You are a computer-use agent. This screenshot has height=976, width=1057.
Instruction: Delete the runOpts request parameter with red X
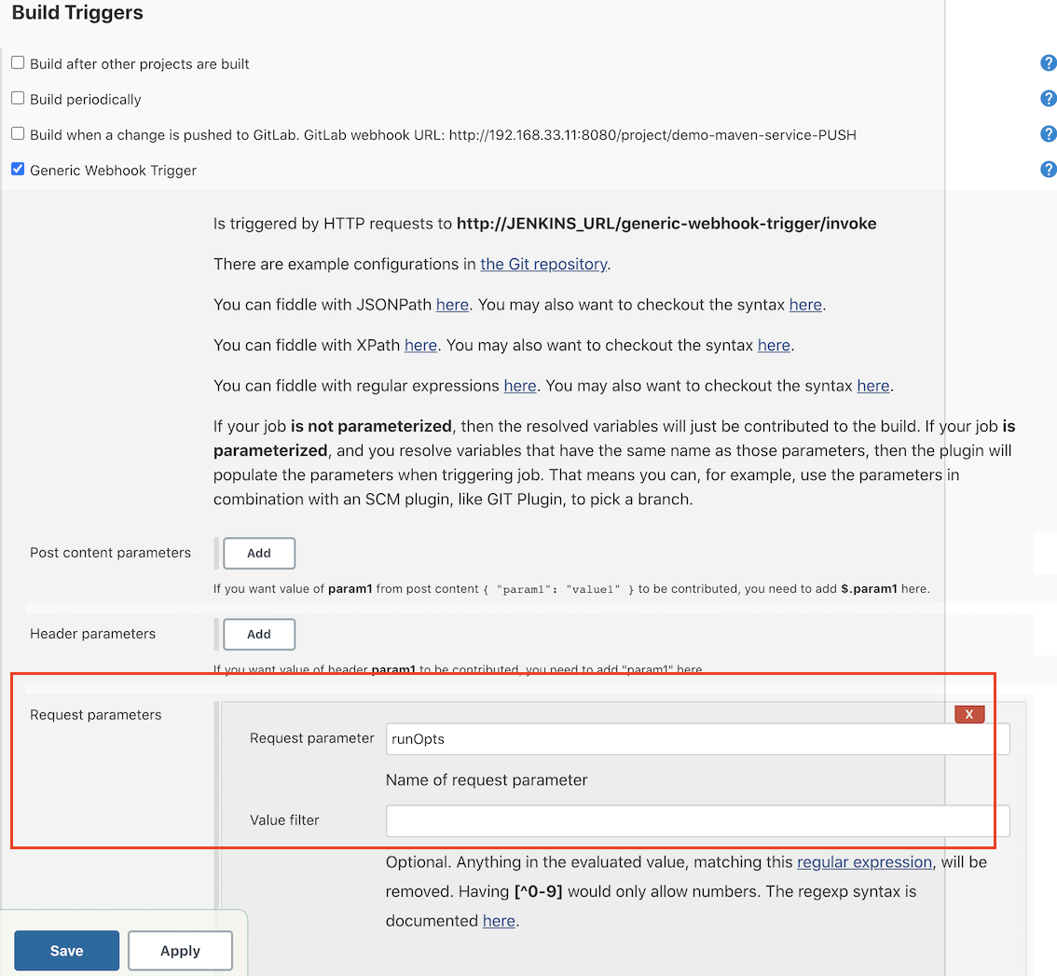click(969, 714)
